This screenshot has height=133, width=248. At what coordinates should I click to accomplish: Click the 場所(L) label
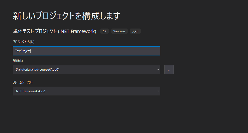pos(18,61)
